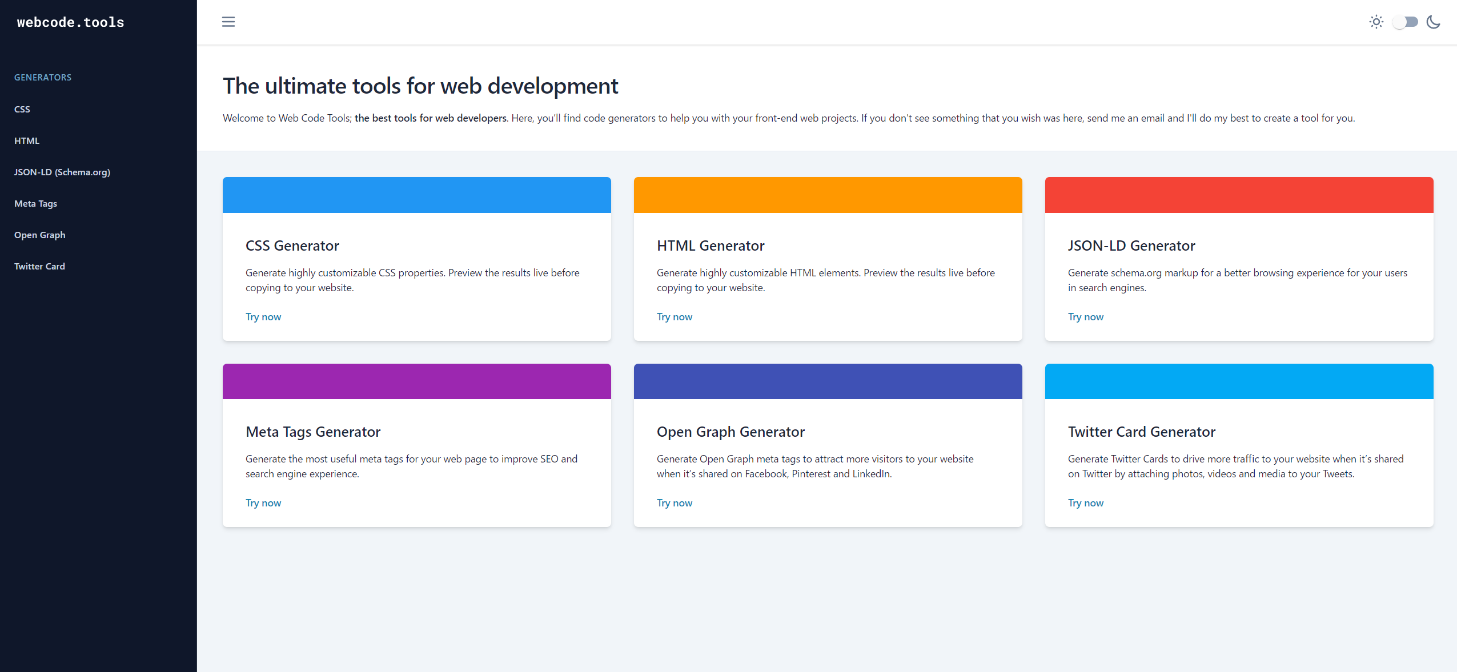Select Twitter Card sidebar item
Viewport: 1457px width, 672px height.
(39, 266)
